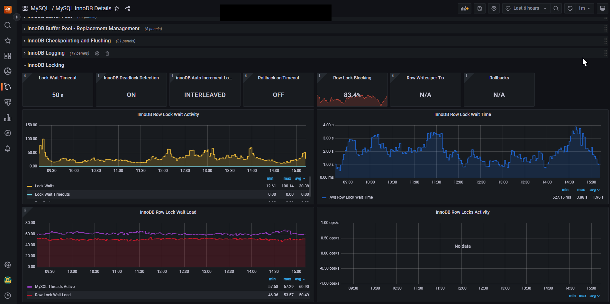
Task: Show info for the Row Lock Blocking panel
Action: [x=320, y=76]
